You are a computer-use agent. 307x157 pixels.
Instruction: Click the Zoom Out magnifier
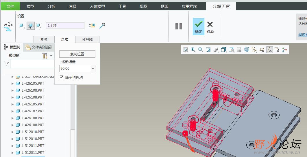[200, 50]
